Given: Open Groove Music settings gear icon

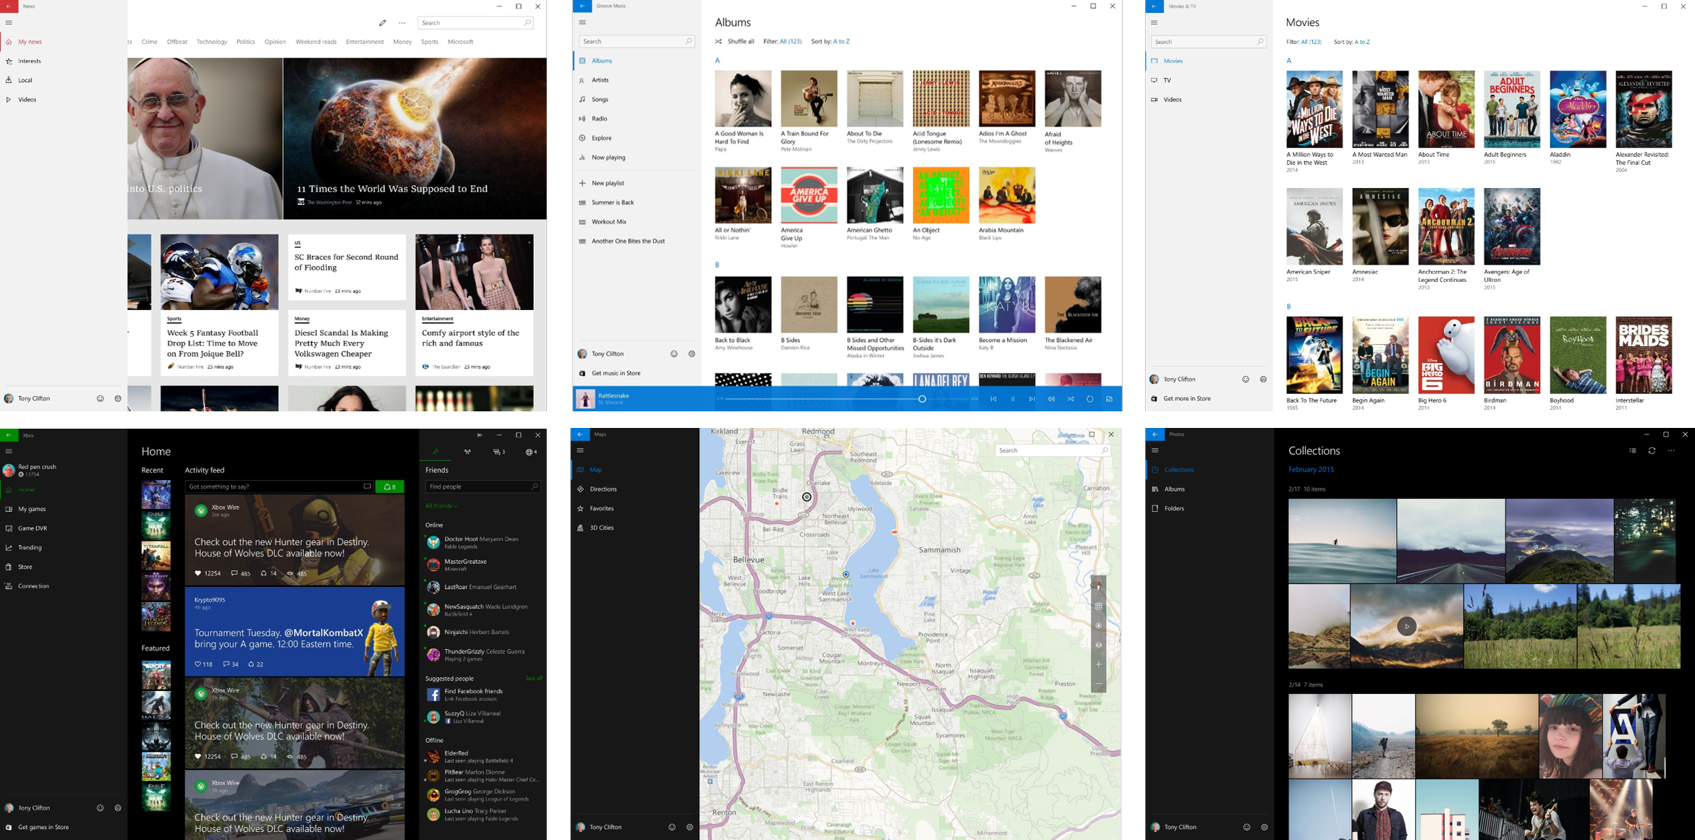Looking at the screenshot, I should tap(692, 354).
